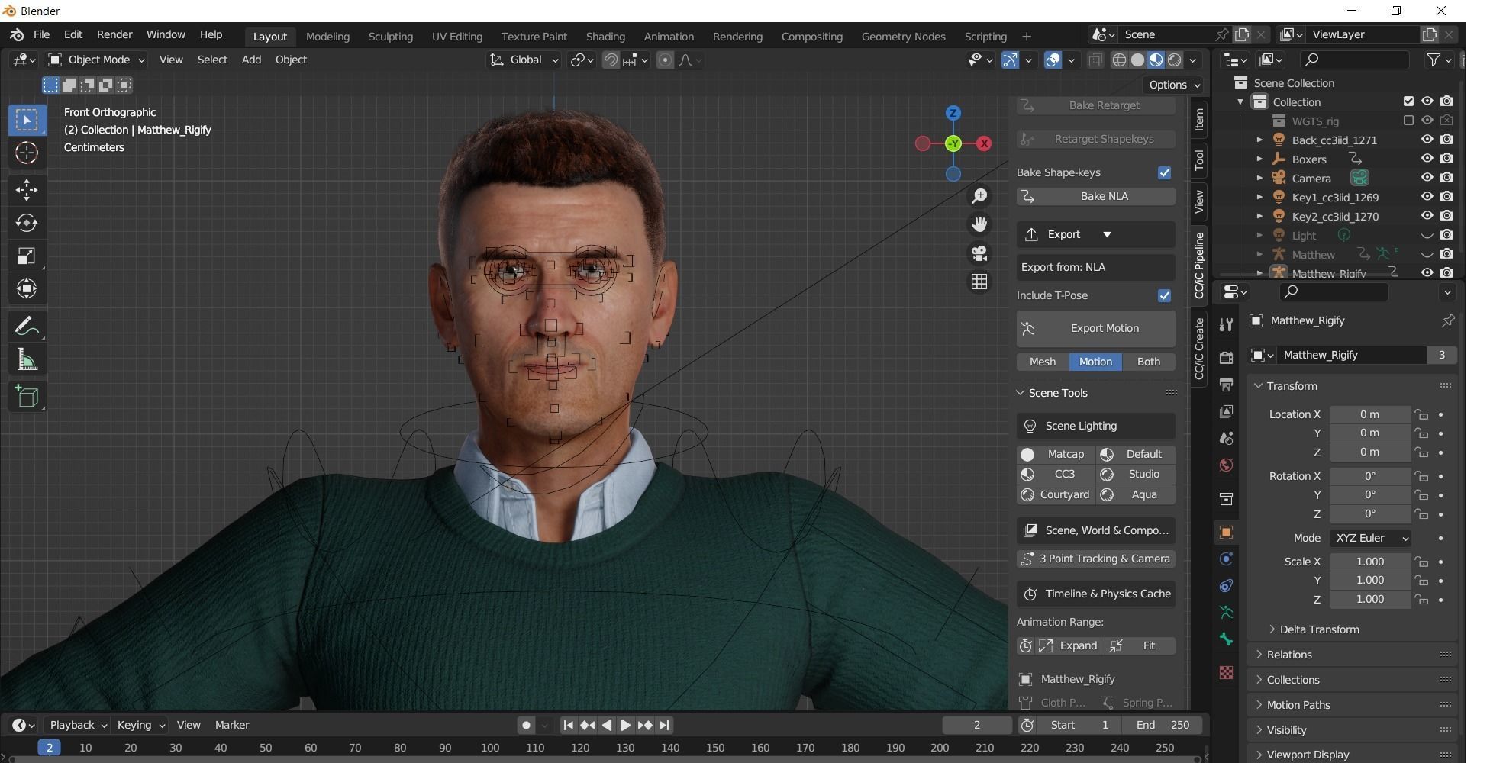1490x763 pixels.
Task: Click the Export Motion button
Action: tap(1095, 328)
